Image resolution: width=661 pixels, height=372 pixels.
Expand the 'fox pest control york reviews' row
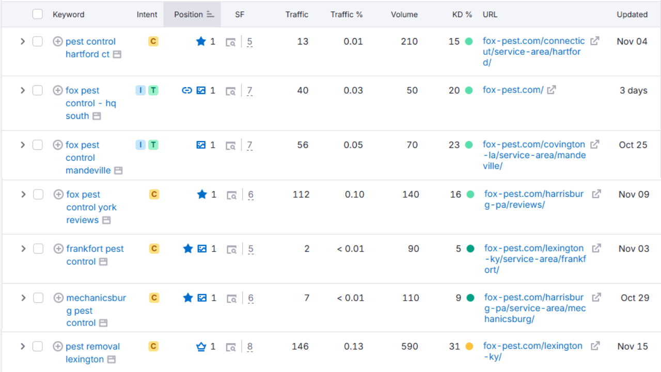tap(23, 194)
